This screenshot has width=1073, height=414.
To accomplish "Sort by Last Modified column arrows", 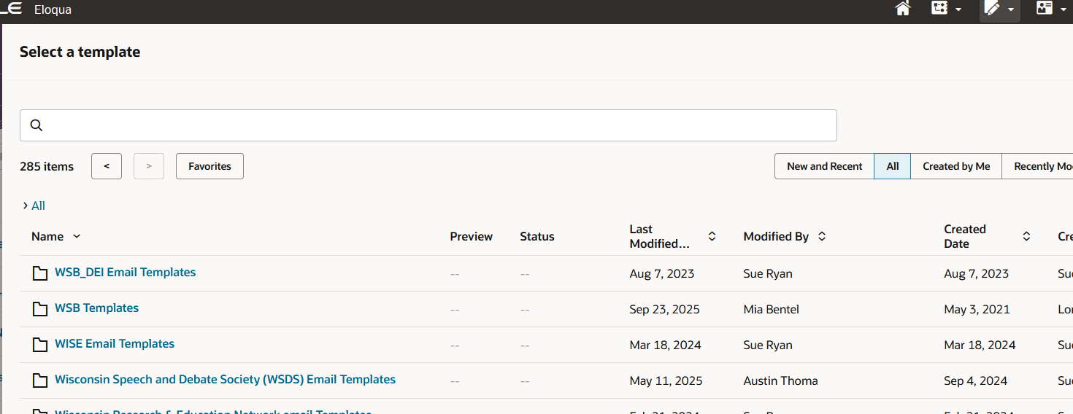I will (x=712, y=236).
